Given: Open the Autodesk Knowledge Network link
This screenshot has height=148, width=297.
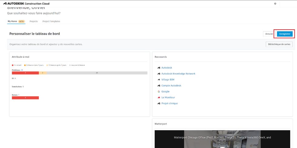Looking at the screenshot, I should [x=178, y=74].
